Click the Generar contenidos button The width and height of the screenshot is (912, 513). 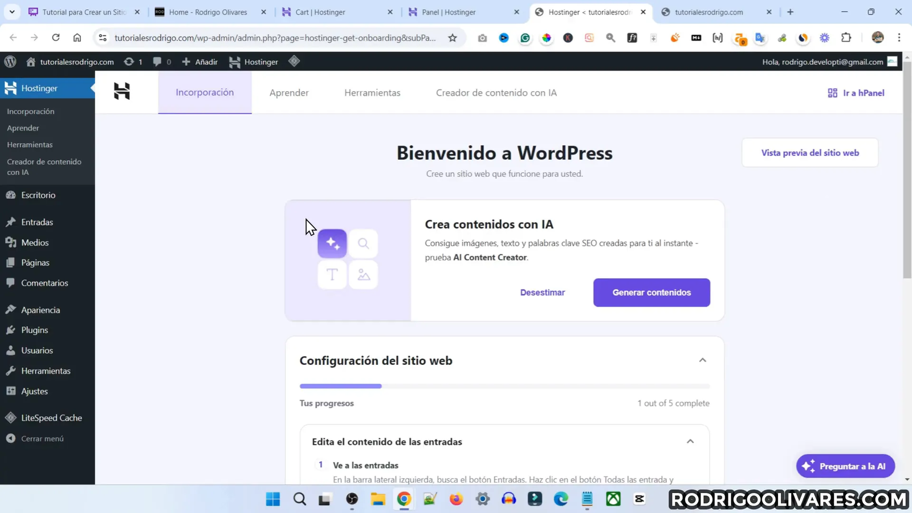pyautogui.click(x=651, y=292)
